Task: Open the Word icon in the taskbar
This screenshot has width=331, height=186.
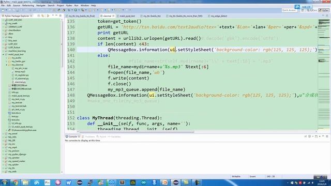Action: tap(69, 182)
